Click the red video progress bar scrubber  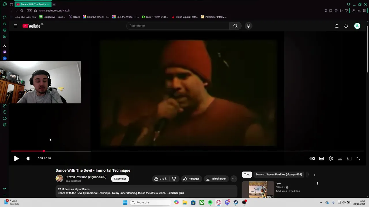pos(44,151)
